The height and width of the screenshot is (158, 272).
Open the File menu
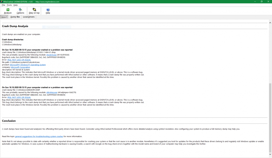coord(3,5)
